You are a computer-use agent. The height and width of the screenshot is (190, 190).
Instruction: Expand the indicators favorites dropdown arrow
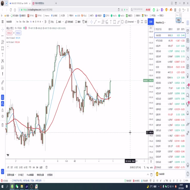coord(63,22)
